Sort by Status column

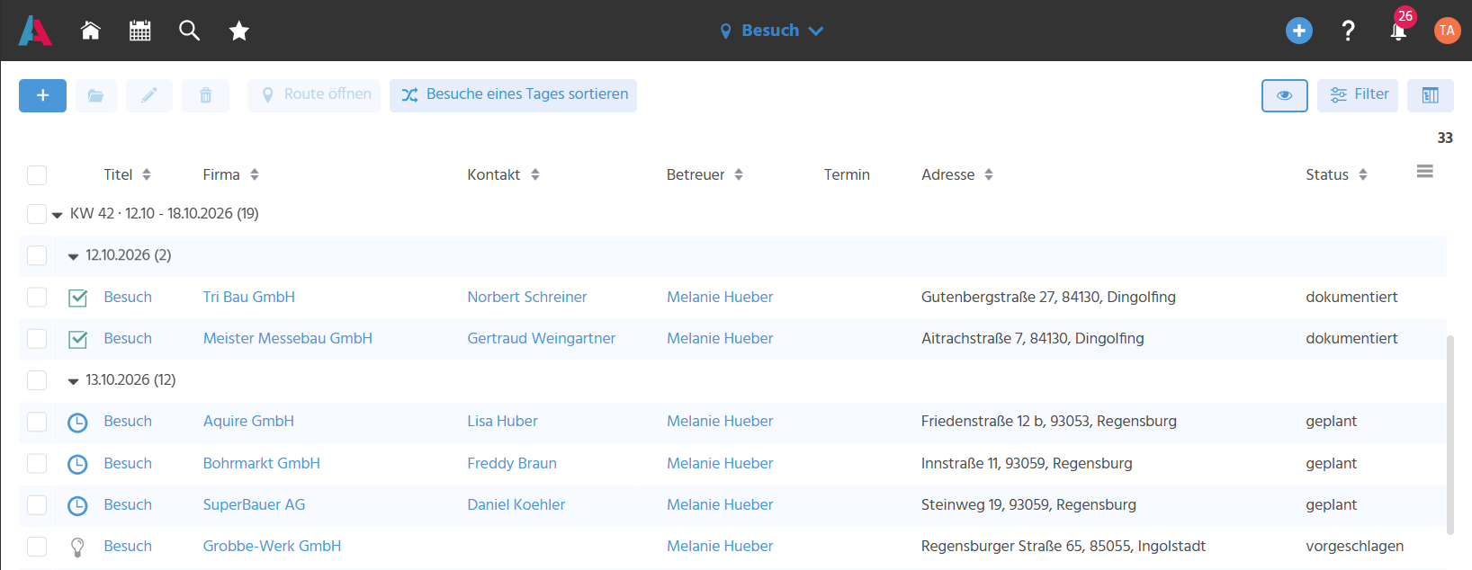pos(1363,174)
